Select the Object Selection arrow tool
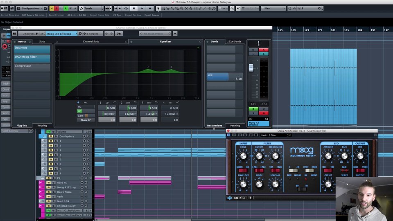 (158, 8)
